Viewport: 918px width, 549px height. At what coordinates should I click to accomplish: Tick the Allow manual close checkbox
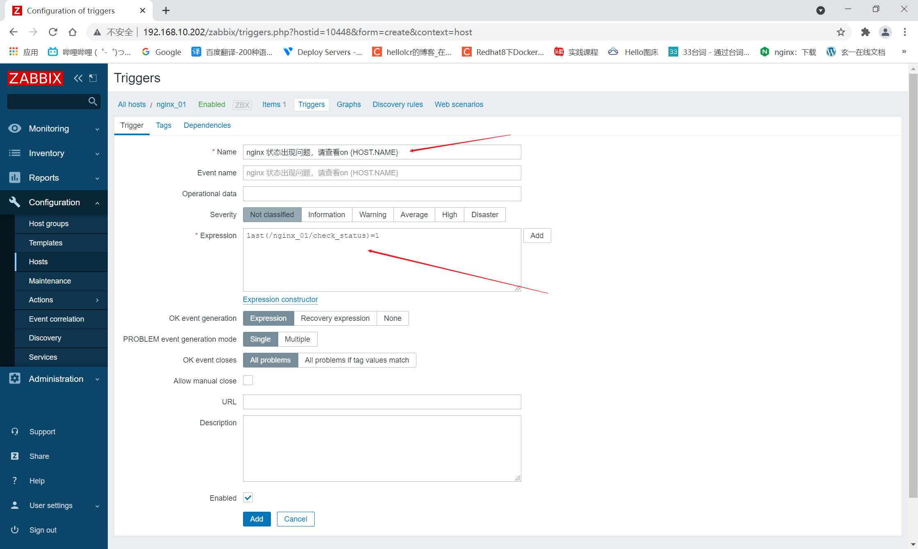tap(248, 381)
